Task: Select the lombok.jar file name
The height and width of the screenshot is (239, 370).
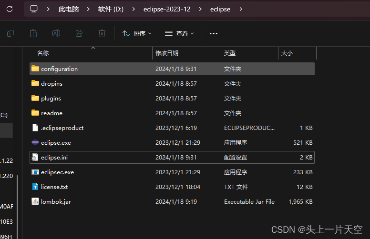Action: click(56, 202)
